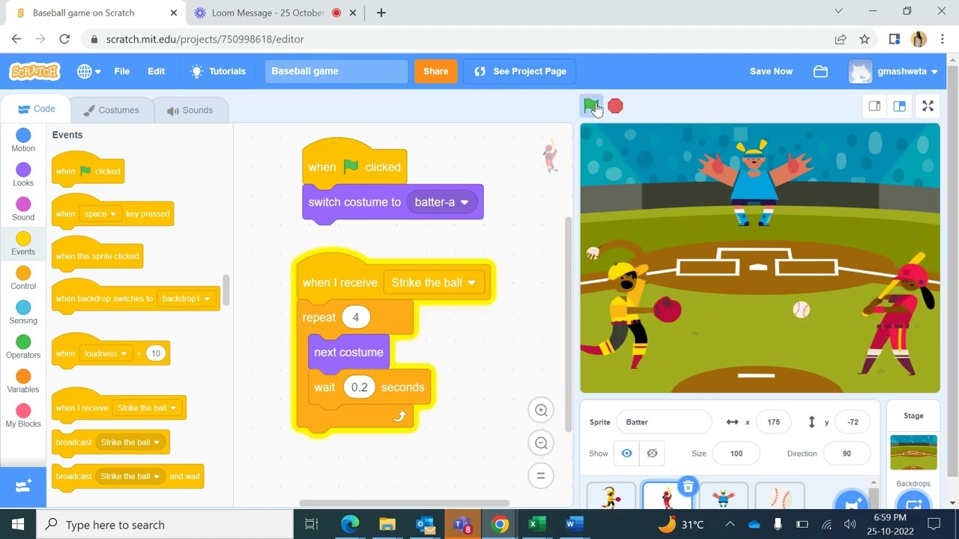The width and height of the screenshot is (959, 539).
Task: Open Strike the ball dropdown in palette receive block
Action: coord(146,408)
